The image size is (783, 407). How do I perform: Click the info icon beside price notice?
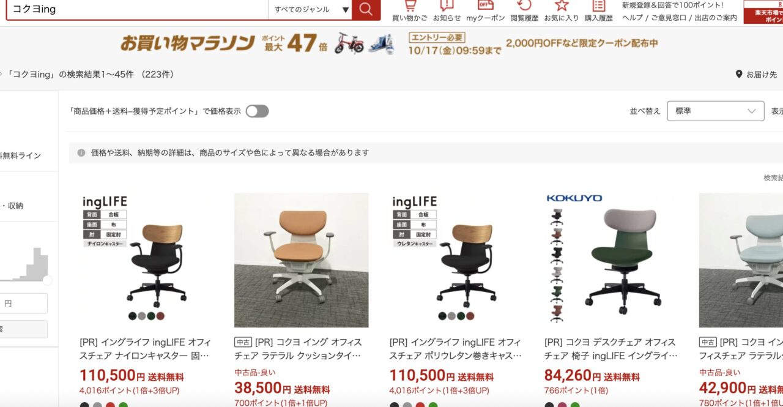click(81, 152)
